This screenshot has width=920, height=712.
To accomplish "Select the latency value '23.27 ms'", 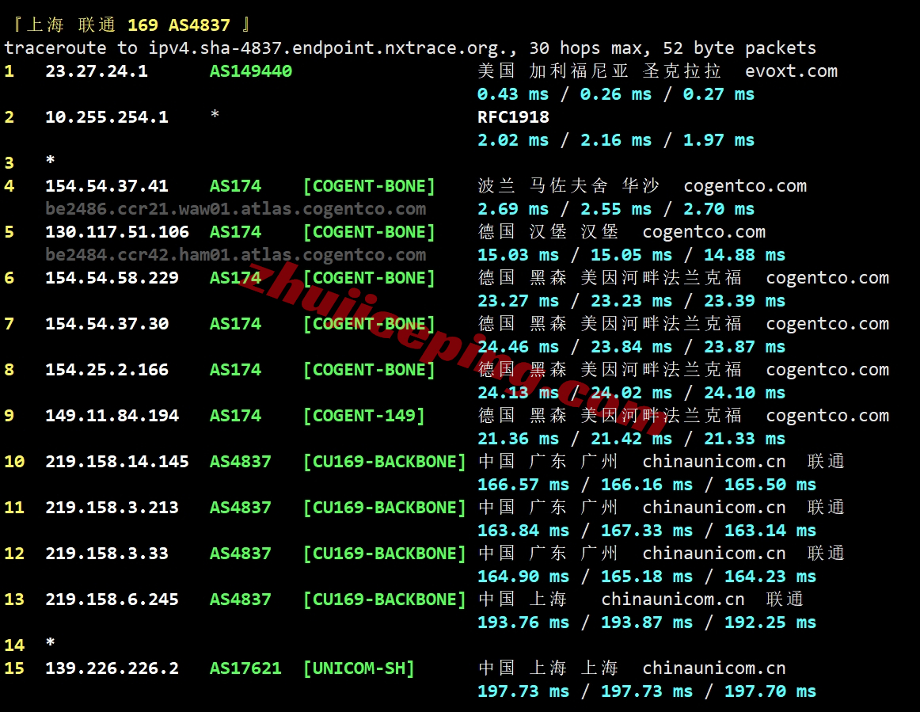I will [x=518, y=301].
